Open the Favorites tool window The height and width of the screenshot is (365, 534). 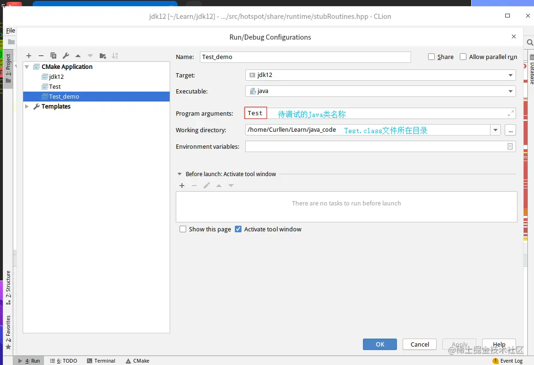(x=8, y=332)
